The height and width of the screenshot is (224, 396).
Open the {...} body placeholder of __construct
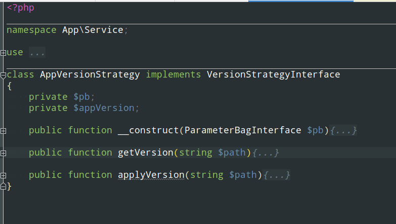coord(343,130)
